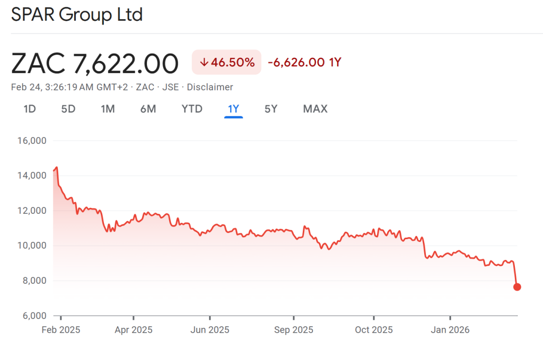Click the red down-arrow icon
543x340 pixels.
coord(204,63)
